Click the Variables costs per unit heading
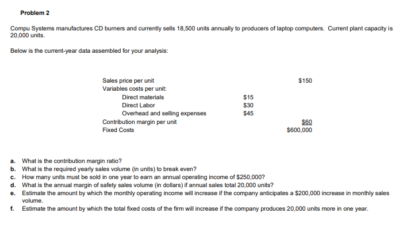The width and height of the screenshot is (407, 225). click(135, 88)
